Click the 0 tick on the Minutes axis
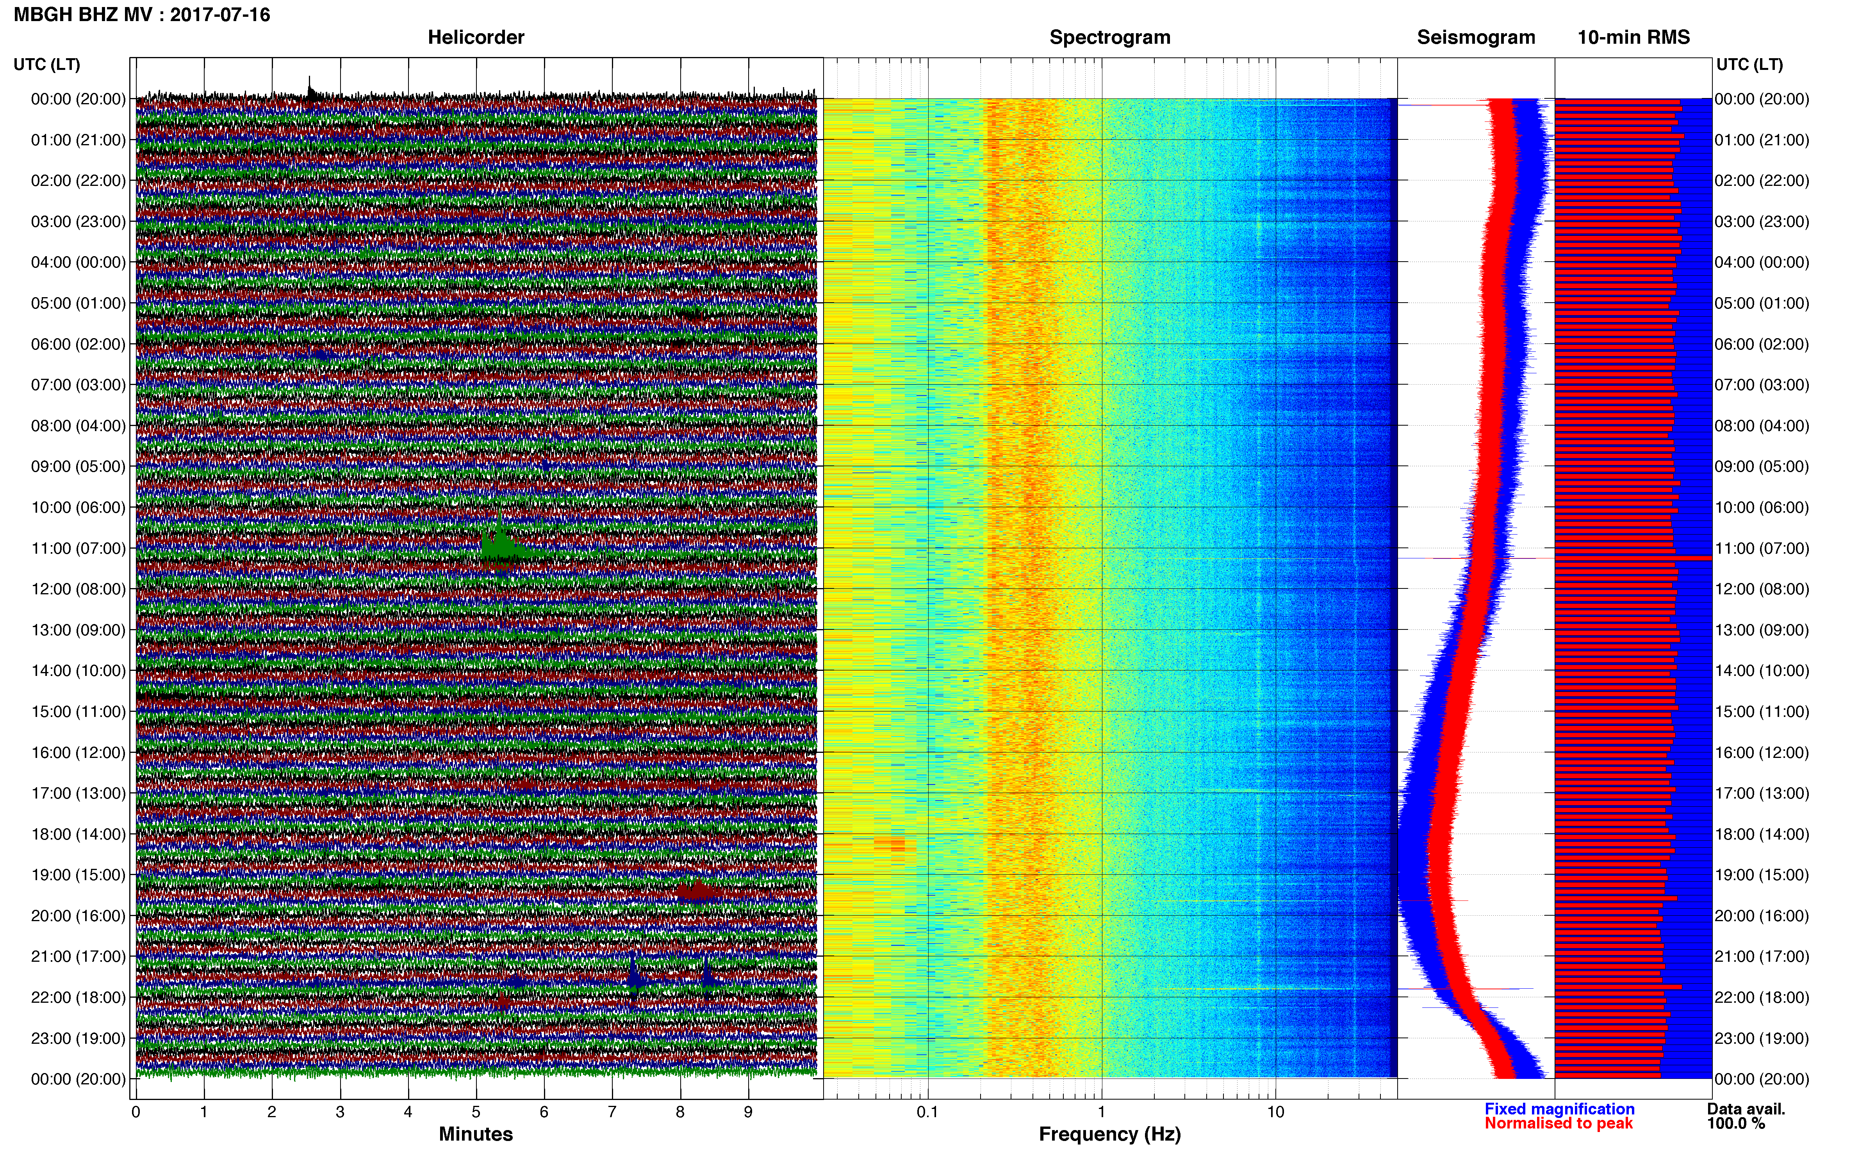This screenshot has height=1157, width=1851. coord(136,1112)
